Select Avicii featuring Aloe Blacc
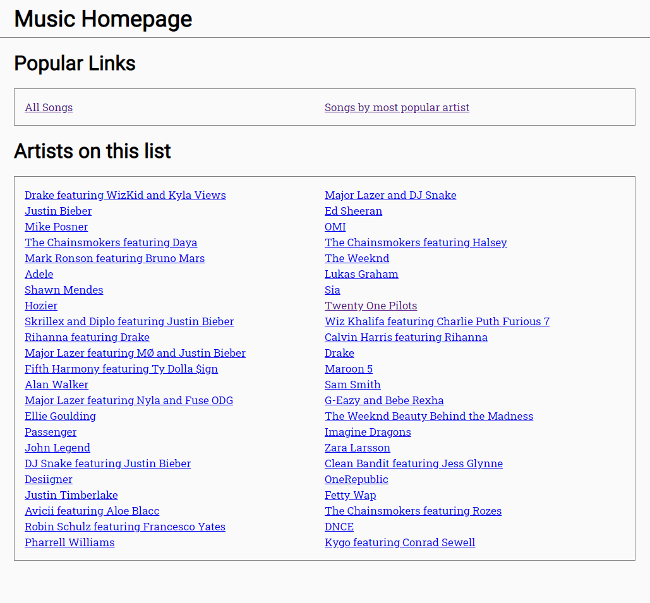Image resolution: width=650 pixels, height=603 pixels. click(x=92, y=510)
